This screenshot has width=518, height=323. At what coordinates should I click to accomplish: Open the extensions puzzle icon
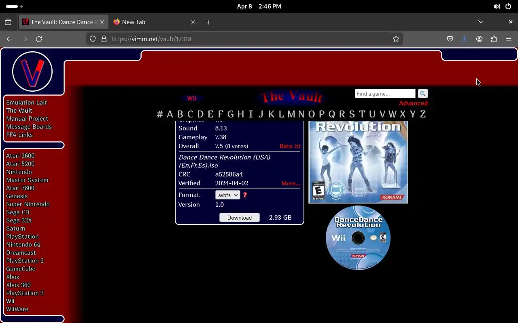click(494, 39)
